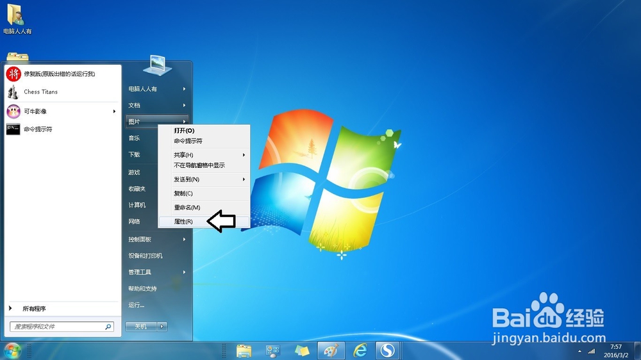Viewport: 641px width, 360px height.
Task: Open 属性(R) in the context menu
Action: pyautogui.click(x=204, y=222)
